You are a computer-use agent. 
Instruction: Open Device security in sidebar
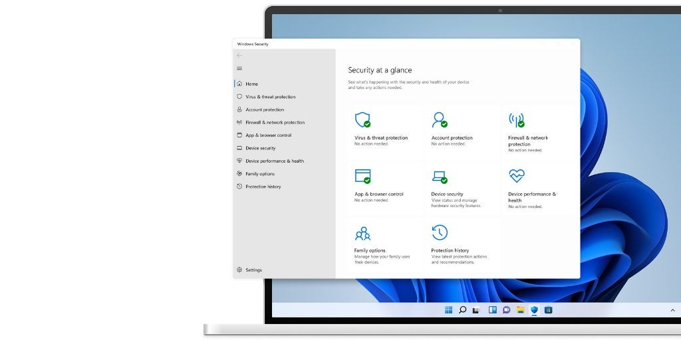260,148
